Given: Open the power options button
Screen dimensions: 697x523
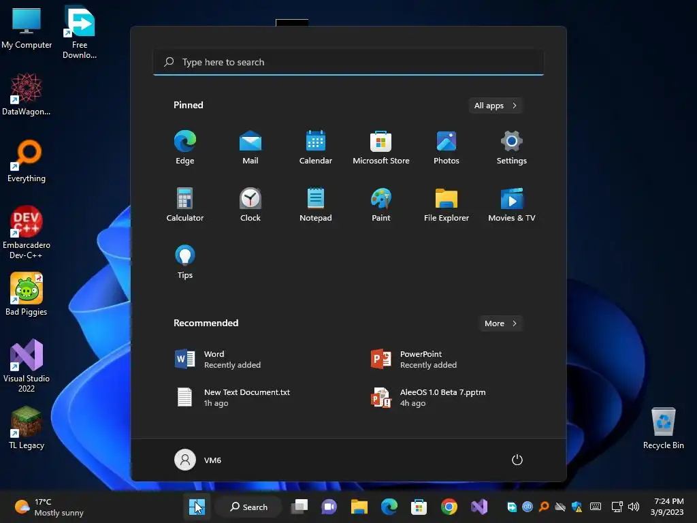Looking at the screenshot, I should coord(517,460).
